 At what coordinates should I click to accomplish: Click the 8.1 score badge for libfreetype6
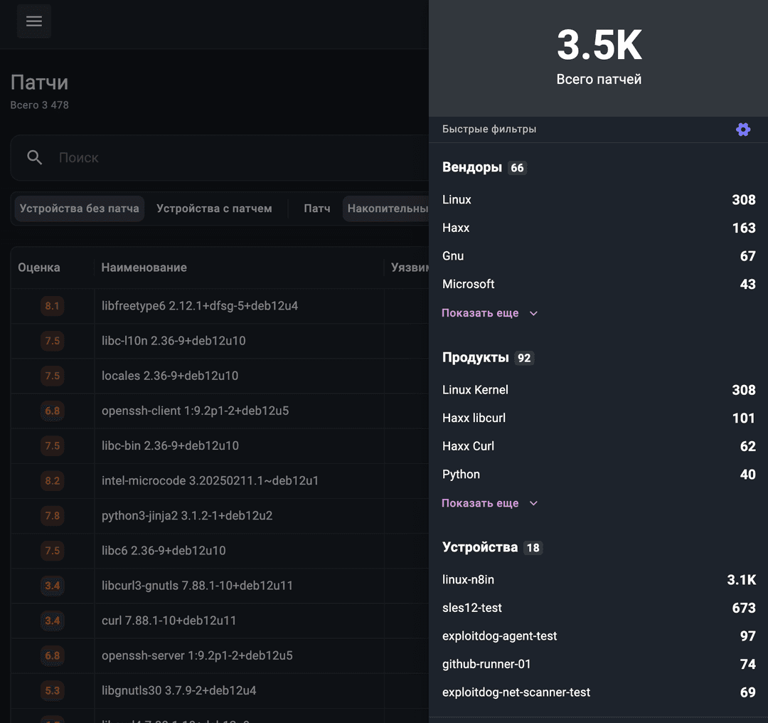pos(53,306)
